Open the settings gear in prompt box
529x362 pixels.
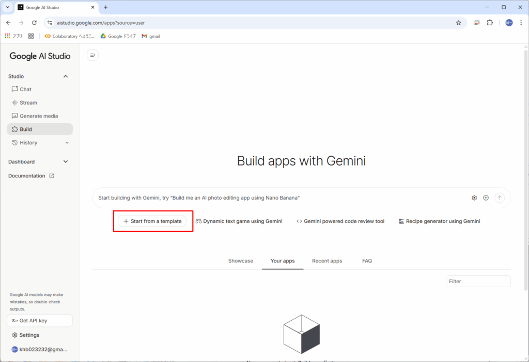[x=474, y=198]
